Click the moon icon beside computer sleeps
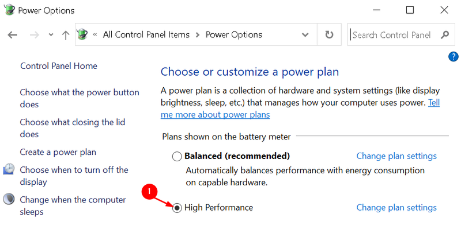The image size is (461, 233). (9, 199)
